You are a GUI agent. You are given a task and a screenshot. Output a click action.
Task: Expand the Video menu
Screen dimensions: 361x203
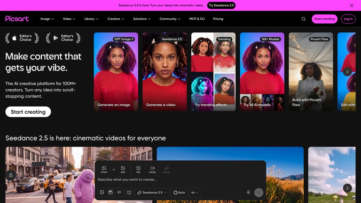[x=69, y=19]
